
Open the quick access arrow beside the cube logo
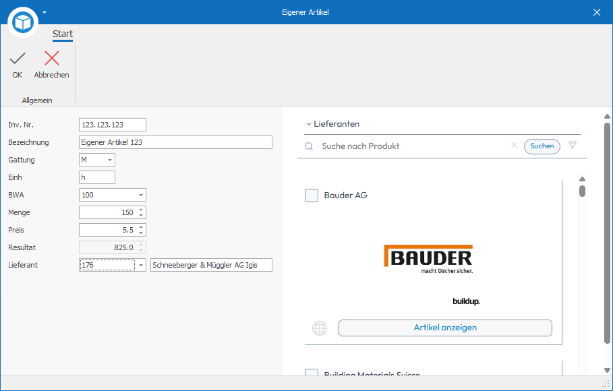[45, 13]
